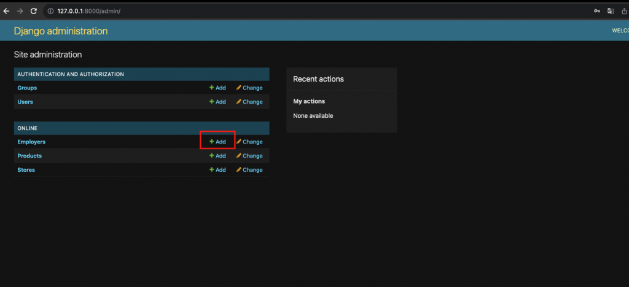629x287 pixels.
Task: Click the My actions label
Action: tap(309, 102)
